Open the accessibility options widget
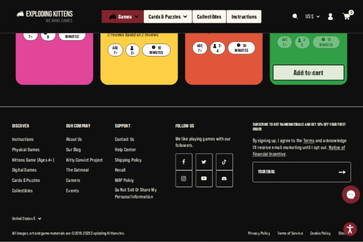This screenshot has width=363, height=242. click(x=350, y=229)
